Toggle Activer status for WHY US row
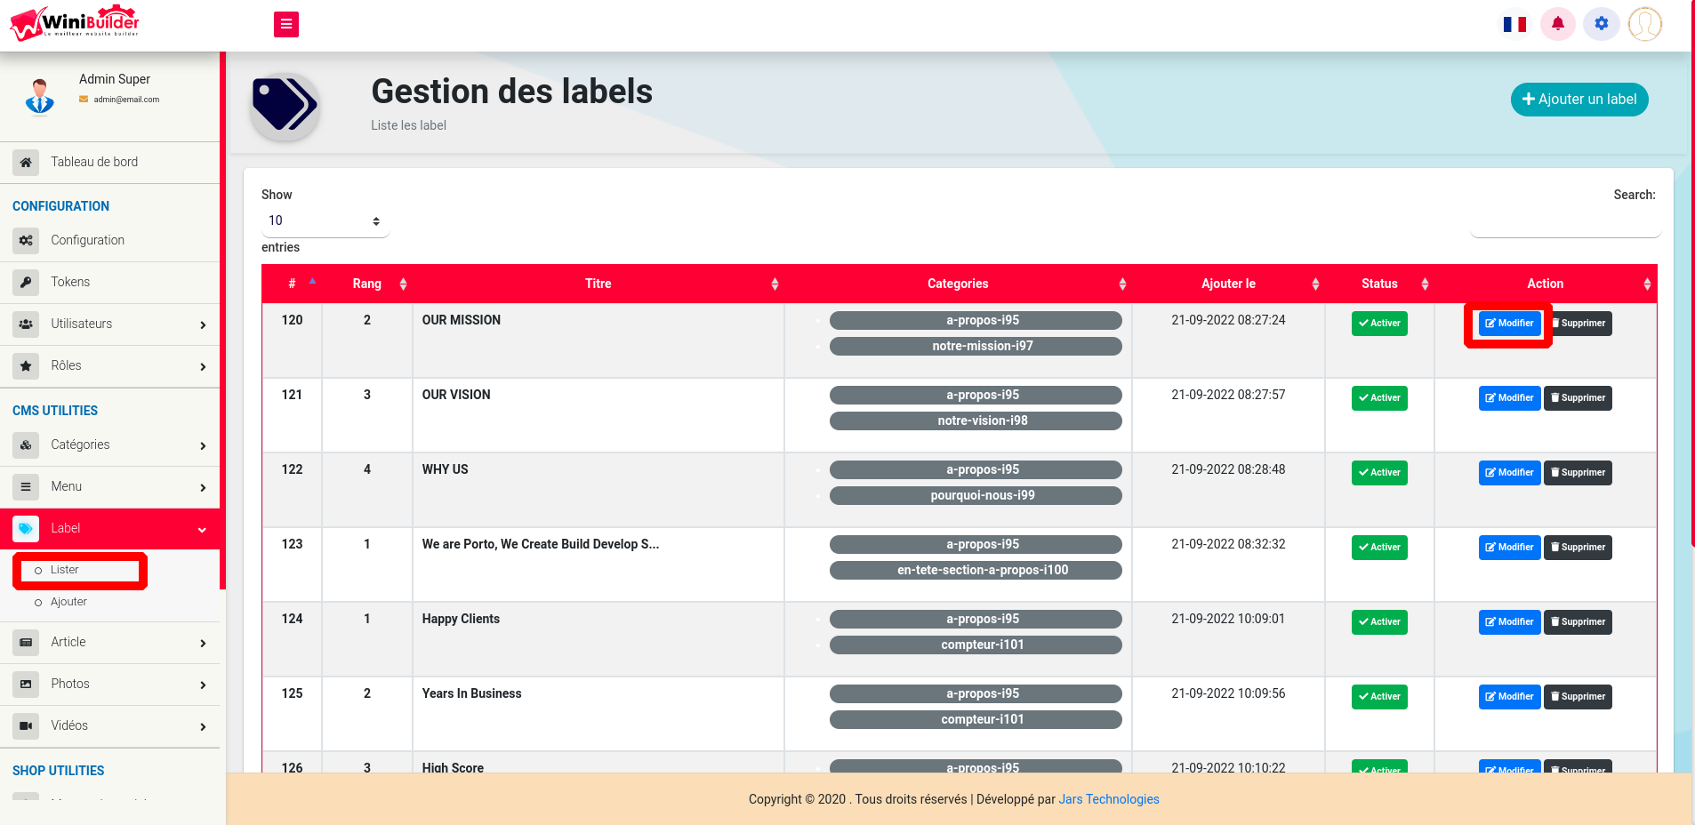The image size is (1695, 825). coord(1379,473)
